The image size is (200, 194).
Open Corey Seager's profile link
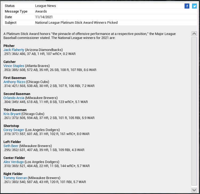point(14,130)
